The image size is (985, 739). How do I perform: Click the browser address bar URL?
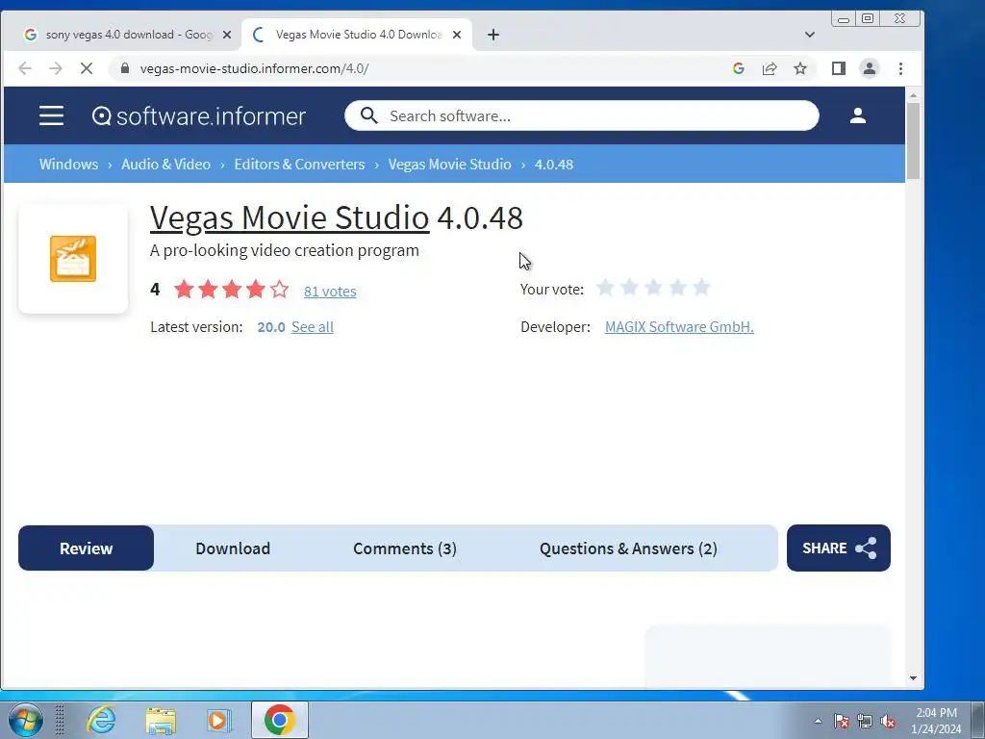pyautogui.click(x=254, y=68)
